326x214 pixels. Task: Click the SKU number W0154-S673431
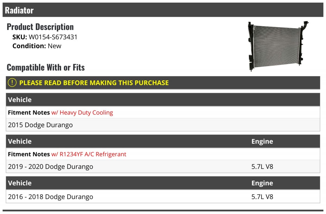point(53,37)
